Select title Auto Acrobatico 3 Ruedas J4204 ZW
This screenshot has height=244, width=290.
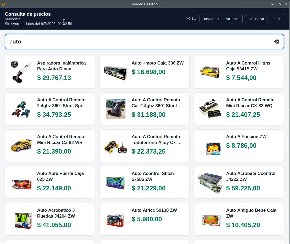pos(56,213)
